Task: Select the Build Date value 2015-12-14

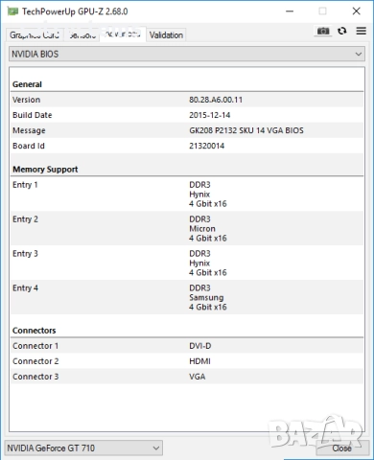Action: click(210, 115)
